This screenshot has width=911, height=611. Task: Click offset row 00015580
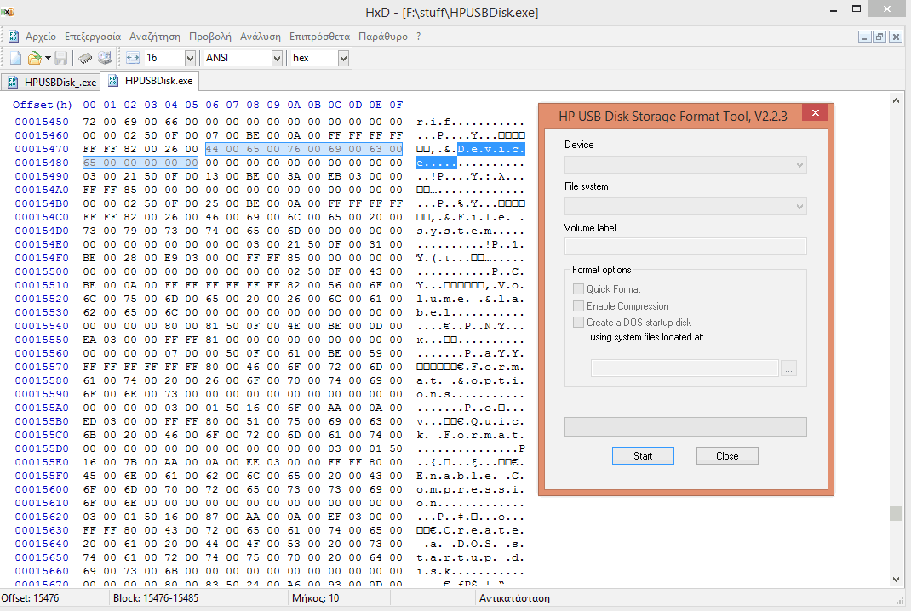(42, 380)
